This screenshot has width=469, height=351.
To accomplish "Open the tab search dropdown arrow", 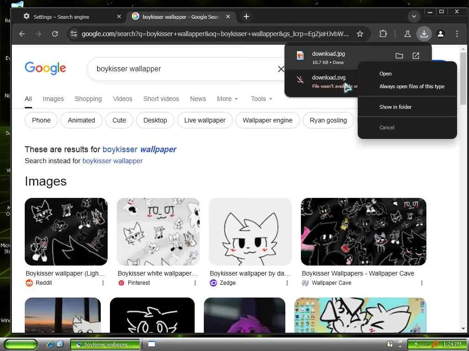I will coord(414,16).
